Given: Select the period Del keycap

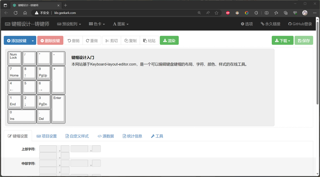Looking at the screenshot, I should [44, 116].
